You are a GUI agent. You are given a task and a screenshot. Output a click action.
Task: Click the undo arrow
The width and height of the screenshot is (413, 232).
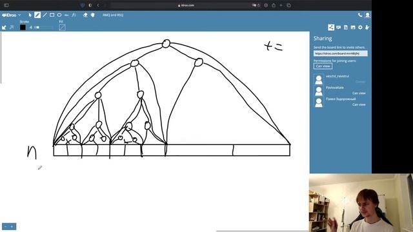coord(4,27)
